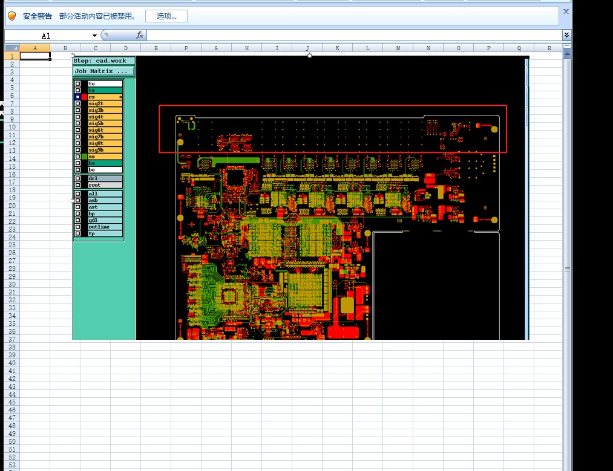The width and height of the screenshot is (613, 471).
Task: Click the layer name sig3b
Action: tap(105, 110)
